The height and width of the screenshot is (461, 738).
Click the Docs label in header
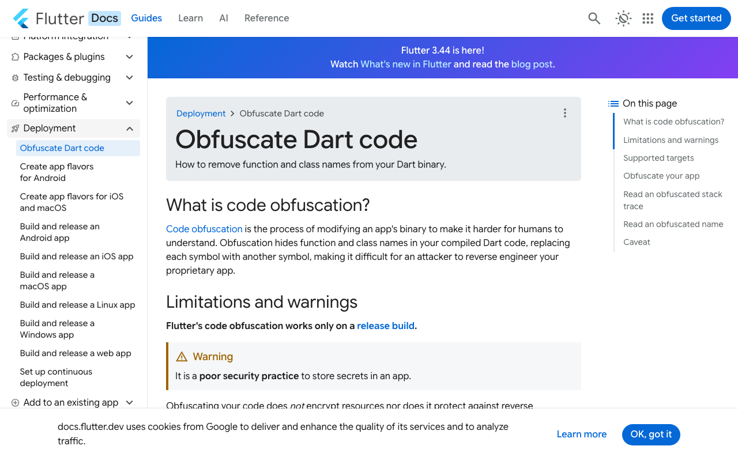point(104,18)
